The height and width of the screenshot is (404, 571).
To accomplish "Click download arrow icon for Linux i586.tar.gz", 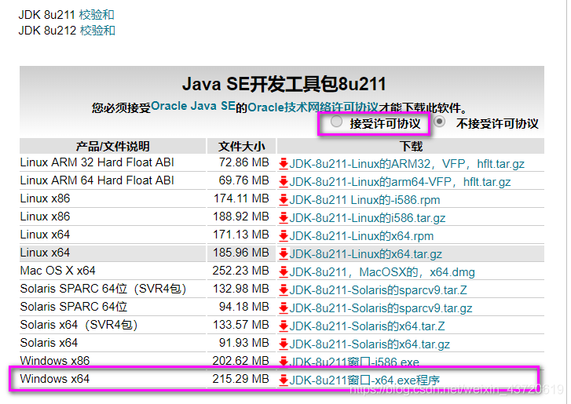I will (x=284, y=218).
